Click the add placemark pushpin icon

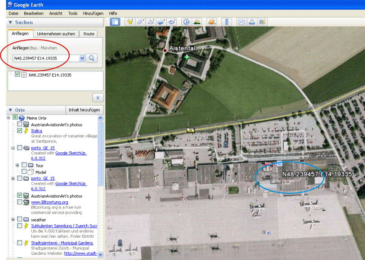[x=130, y=22]
